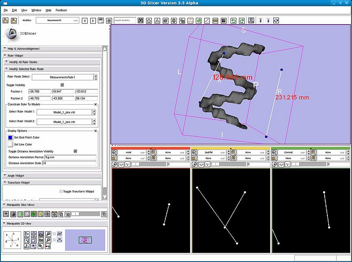
Task: Open the File menu
Action: pos(5,10)
